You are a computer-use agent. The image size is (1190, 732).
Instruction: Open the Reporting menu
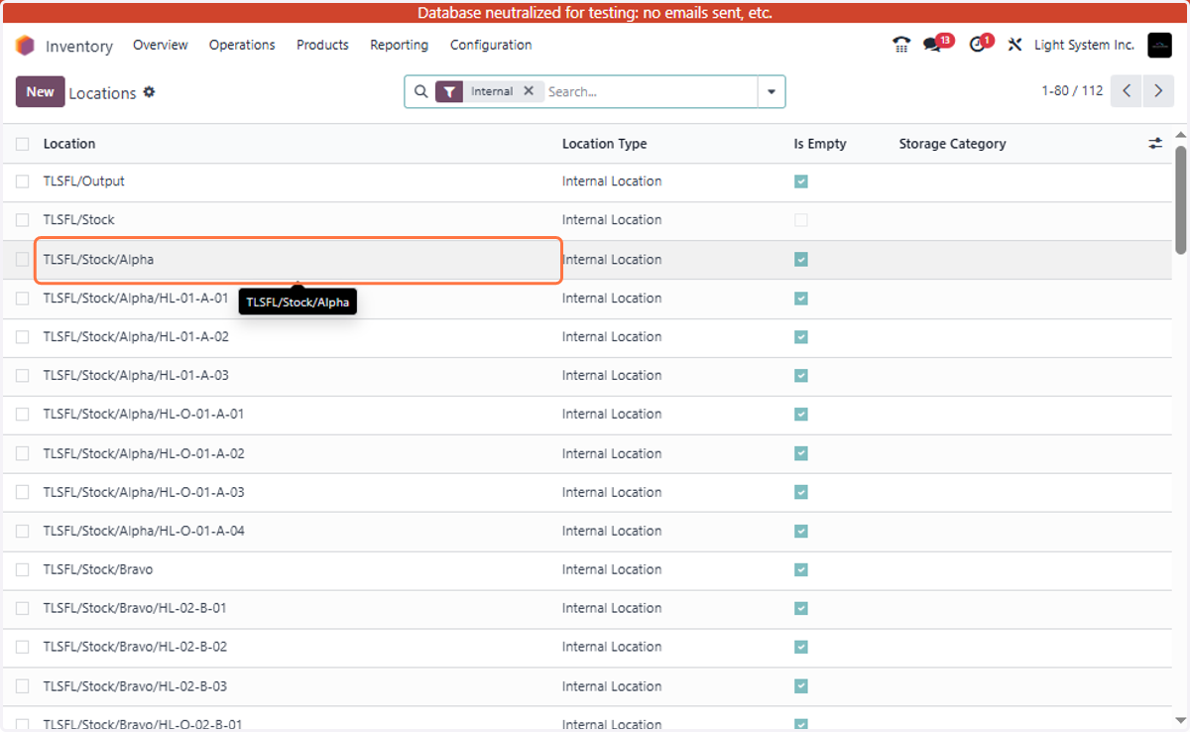pyautogui.click(x=399, y=45)
